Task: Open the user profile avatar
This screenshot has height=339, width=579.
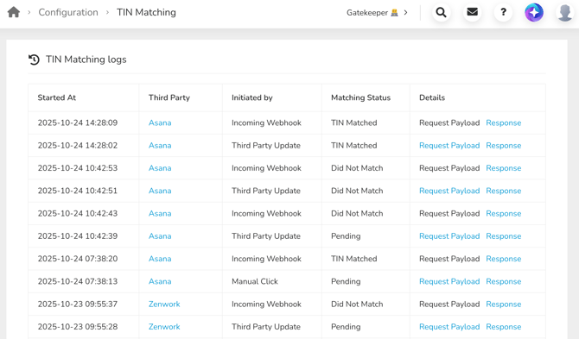Action: point(565,12)
